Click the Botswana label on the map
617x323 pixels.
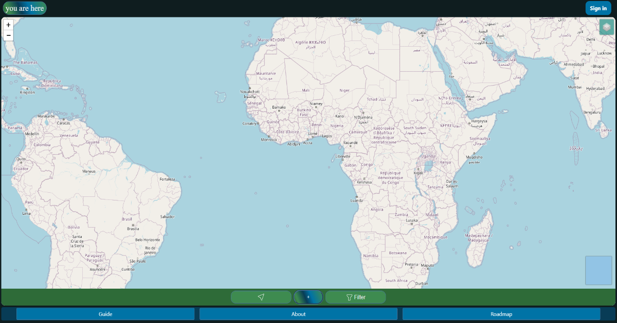pos(397,253)
